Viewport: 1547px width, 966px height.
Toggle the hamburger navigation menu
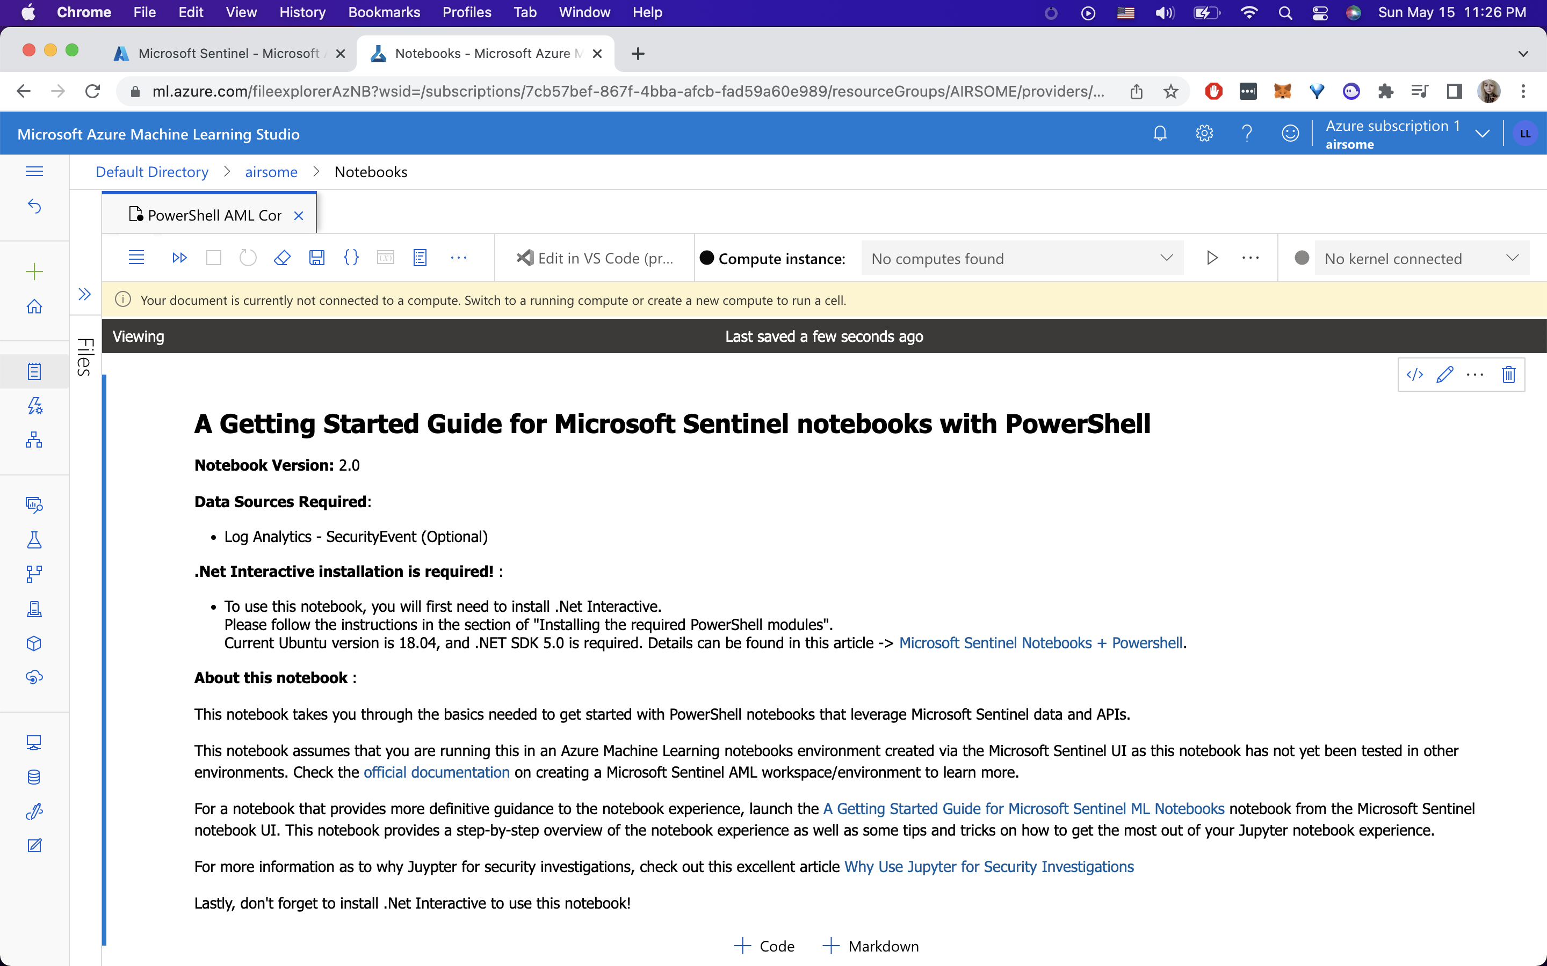[x=34, y=171]
